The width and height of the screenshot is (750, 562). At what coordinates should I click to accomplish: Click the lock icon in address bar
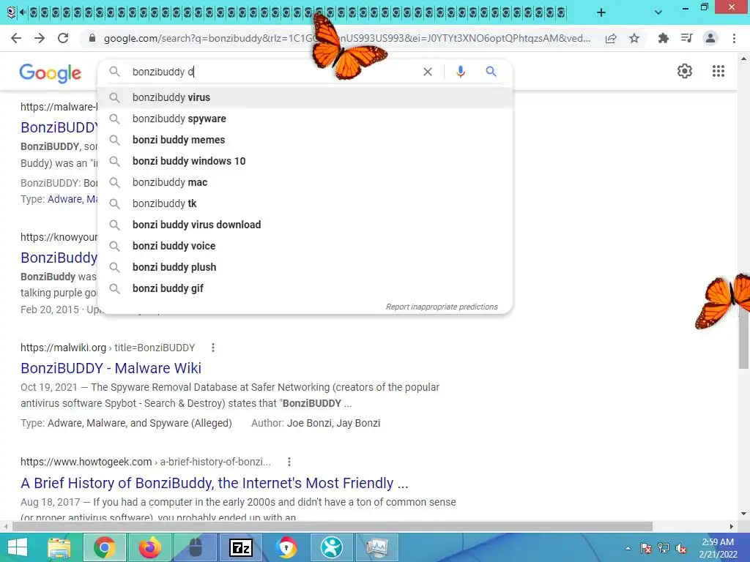coord(92,38)
